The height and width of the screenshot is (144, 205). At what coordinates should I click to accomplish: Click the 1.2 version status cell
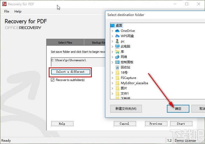[x=169, y=140]
